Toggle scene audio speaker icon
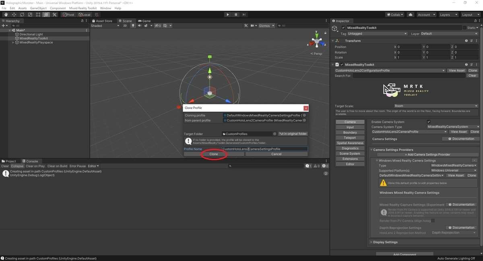Image resolution: width=483 pixels, height=261 pixels. coord(140,26)
